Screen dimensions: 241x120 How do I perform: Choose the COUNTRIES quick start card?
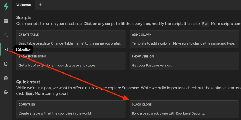[71, 109]
